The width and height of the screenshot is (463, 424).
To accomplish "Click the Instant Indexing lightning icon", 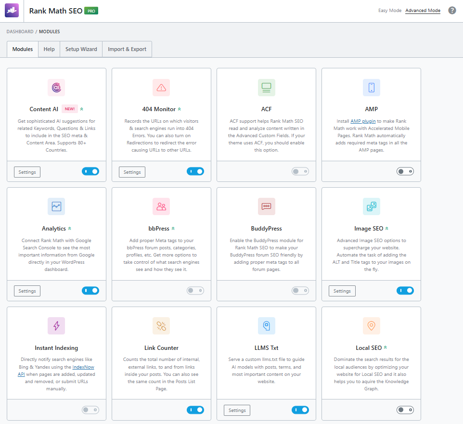I will [x=56, y=326].
